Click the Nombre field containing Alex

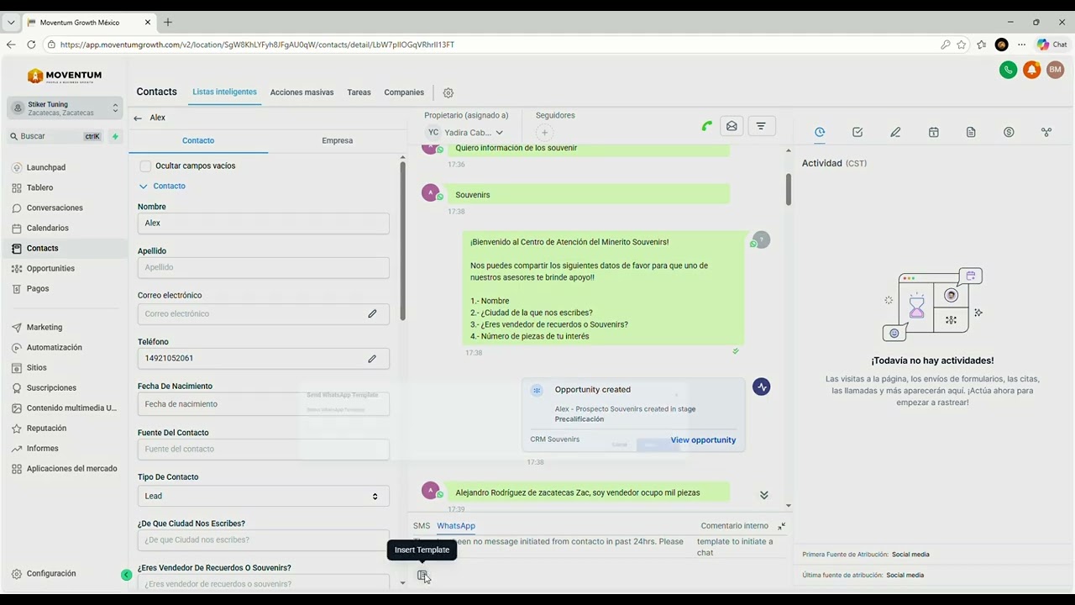(263, 223)
